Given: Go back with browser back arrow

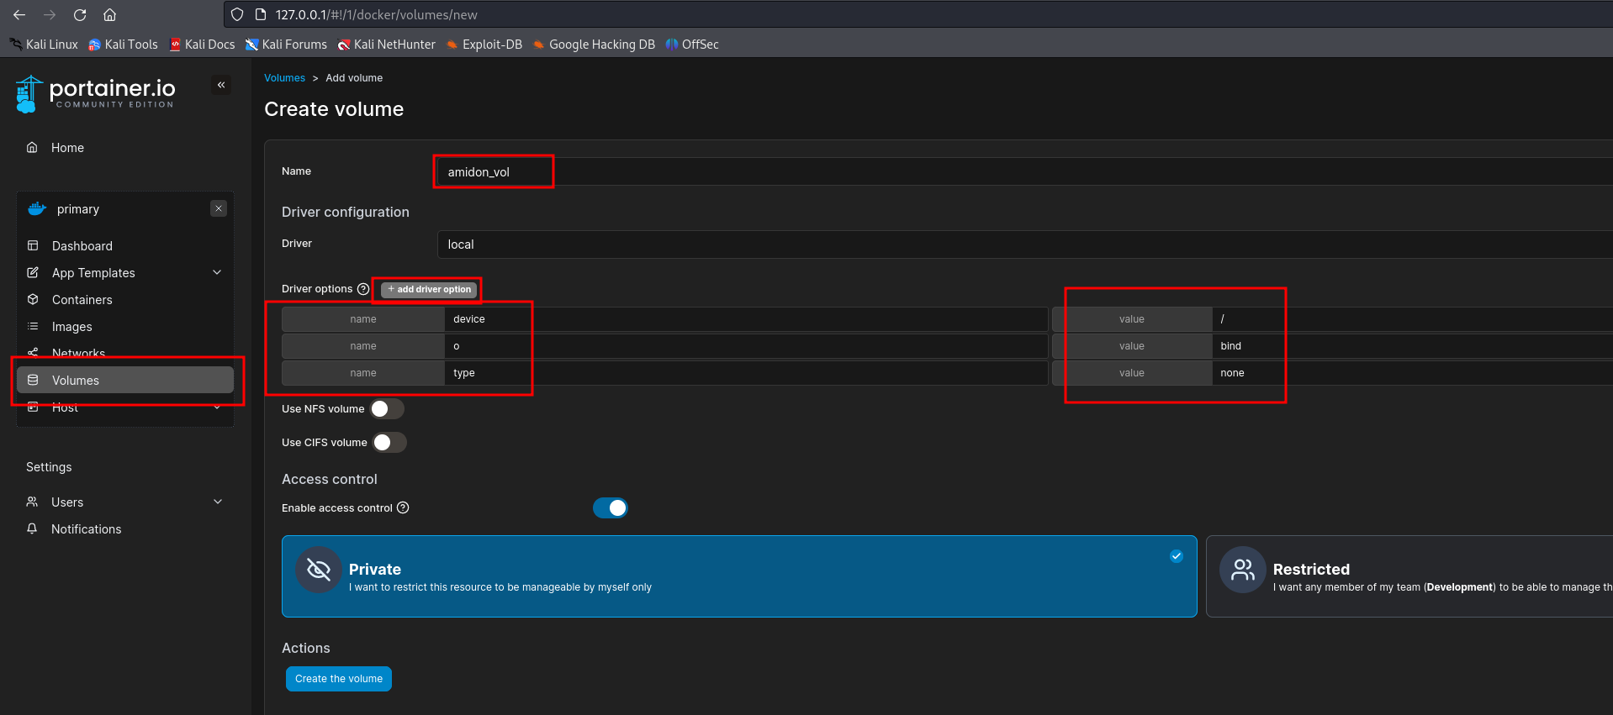Looking at the screenshot, I should coord(19,14).
